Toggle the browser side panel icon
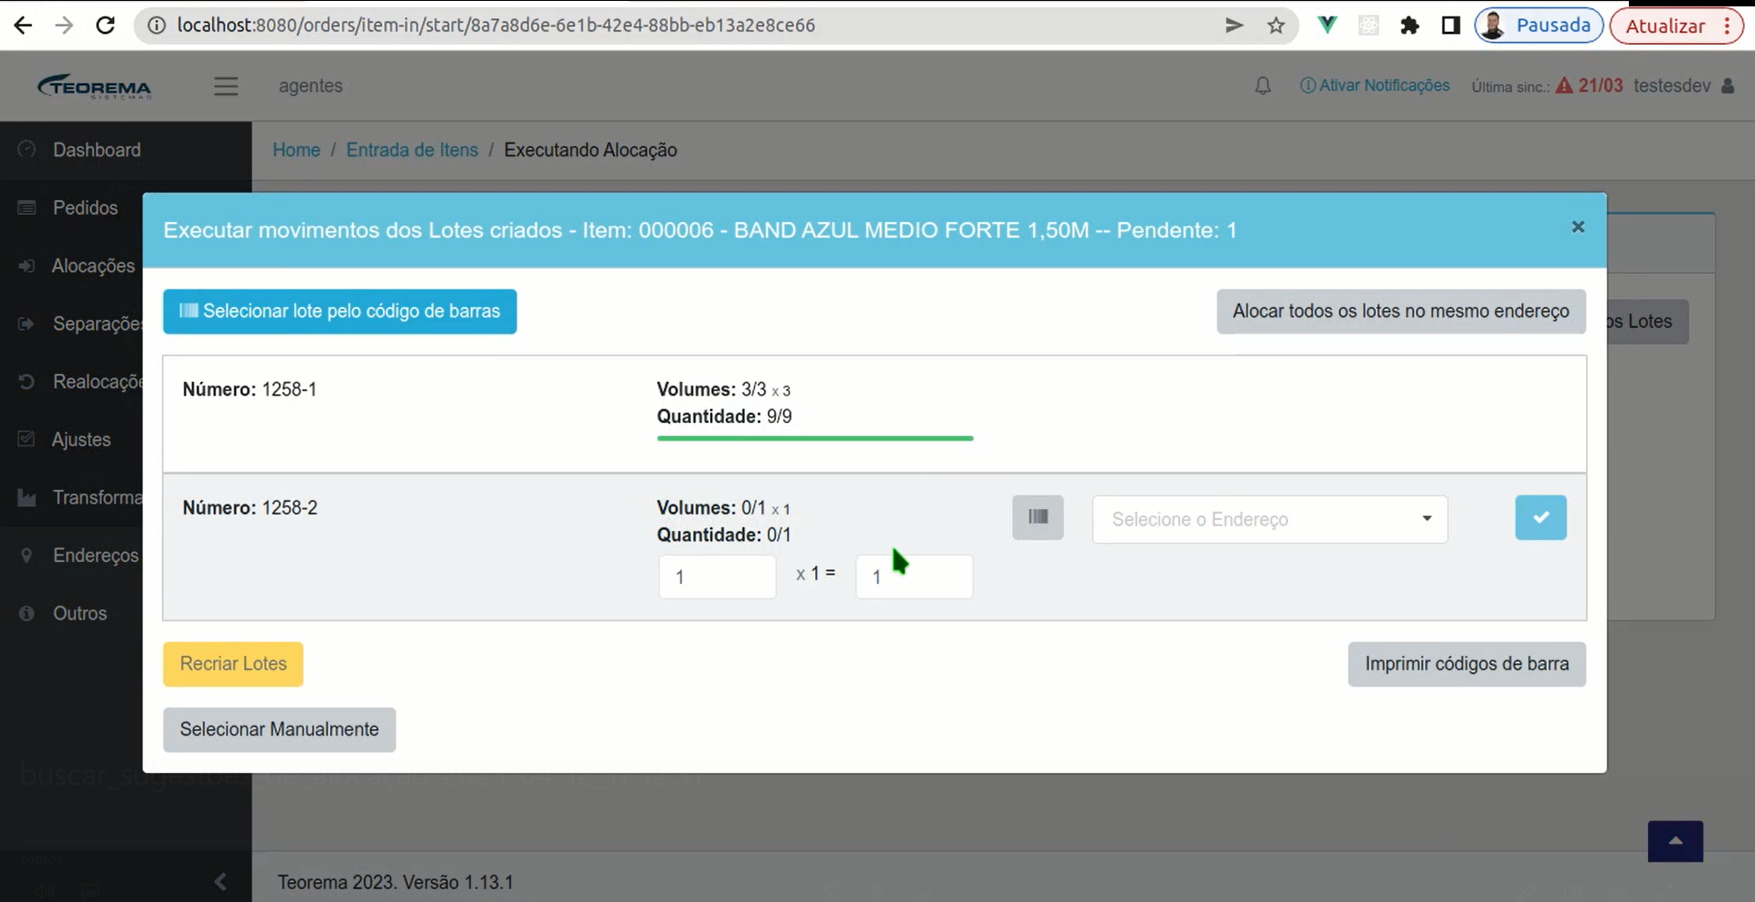Viewport: 1755px width, 902px height. pyautogui.click(x=1451, y=26)
